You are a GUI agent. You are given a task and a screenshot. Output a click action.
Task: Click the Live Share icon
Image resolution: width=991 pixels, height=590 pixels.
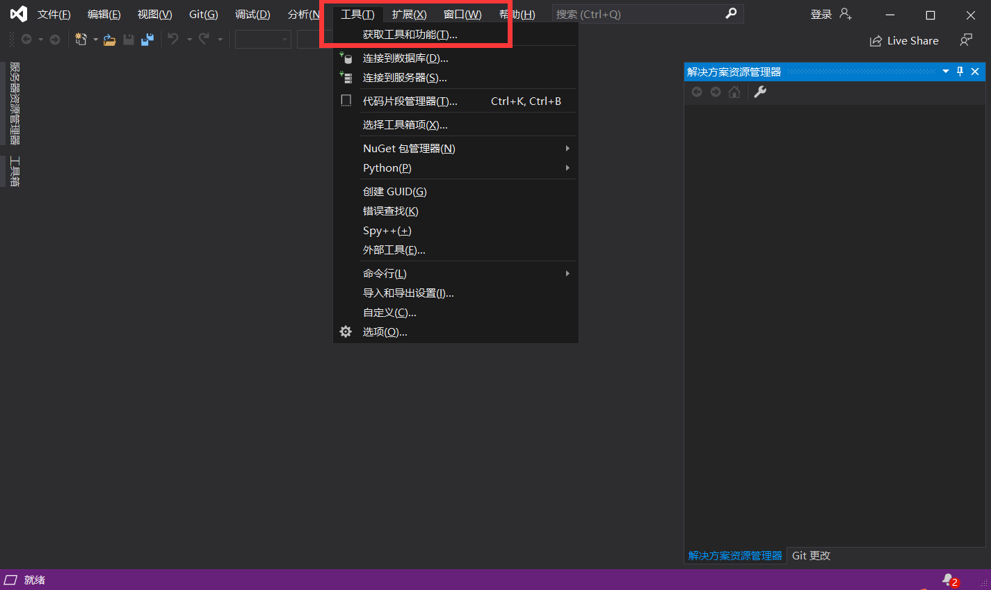point(876,40)
